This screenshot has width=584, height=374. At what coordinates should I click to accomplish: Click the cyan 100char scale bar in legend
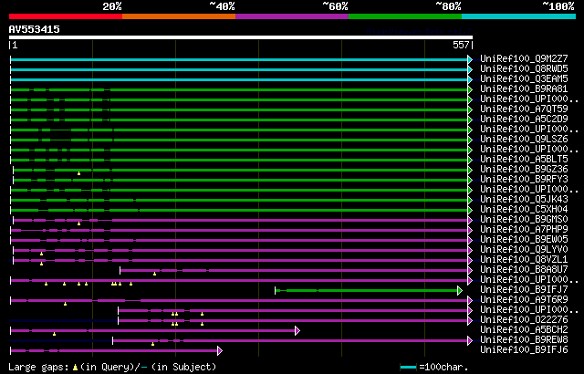(x=408, y=368)
